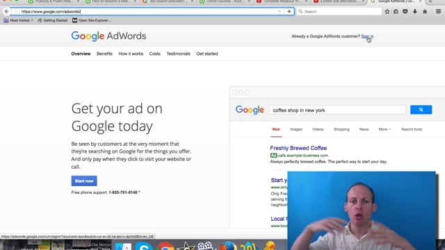The width and height of the screenshot is (445, 250).
Task: Open the film camera app in dock
Action: tap(206, 245)
